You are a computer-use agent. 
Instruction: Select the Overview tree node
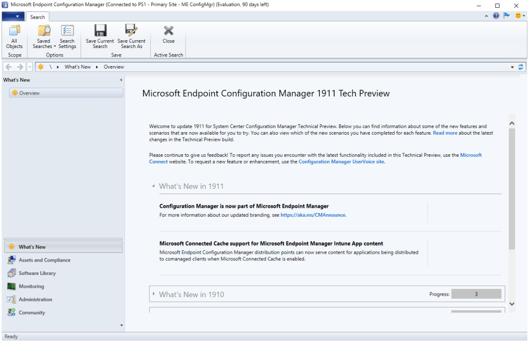29,93
